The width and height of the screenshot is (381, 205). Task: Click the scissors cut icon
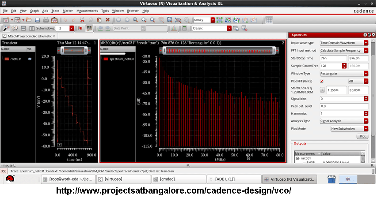point(82,20)
